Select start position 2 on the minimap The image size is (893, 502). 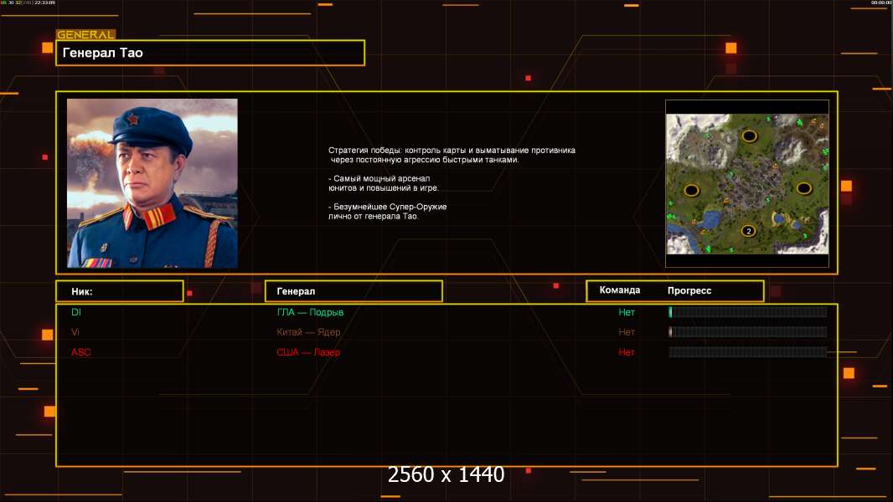click(748, 231)
